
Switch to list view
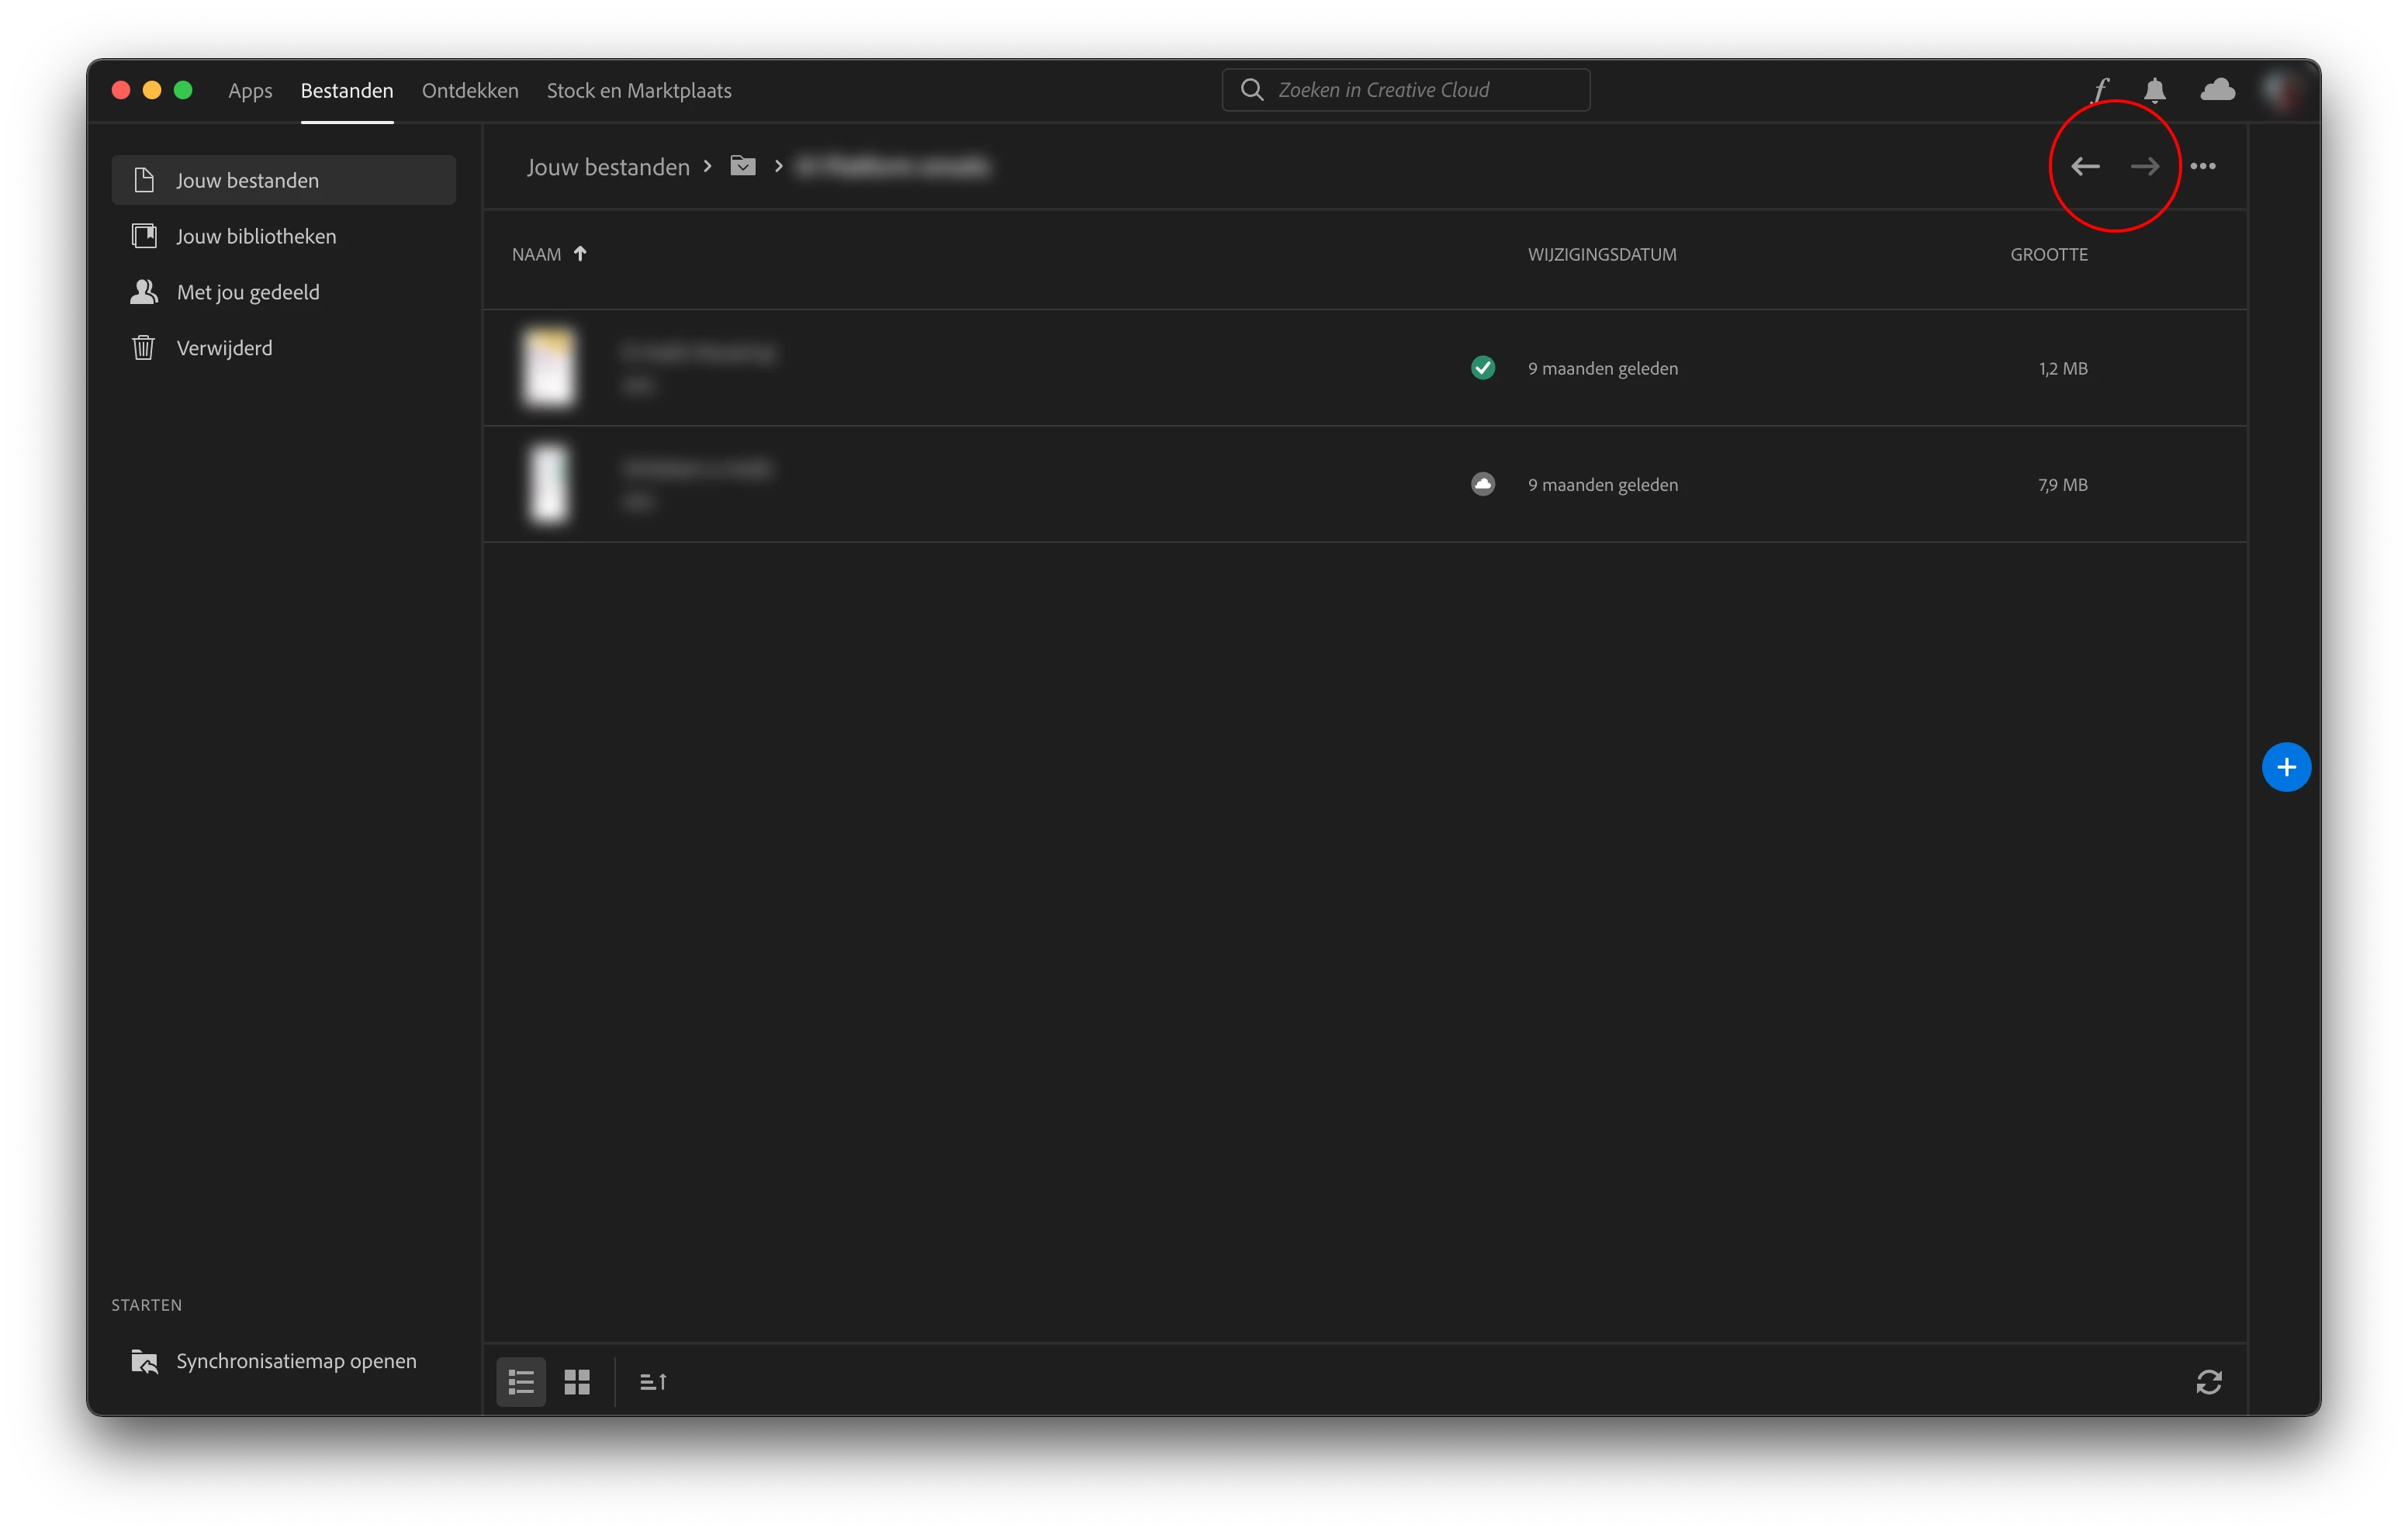521,1382
